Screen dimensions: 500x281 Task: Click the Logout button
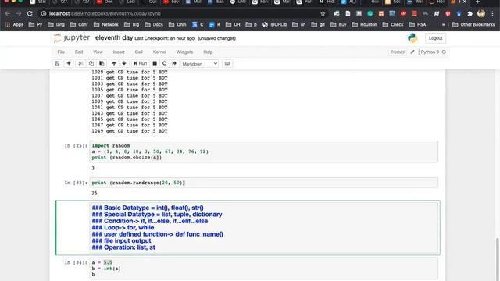pos(436,38)
